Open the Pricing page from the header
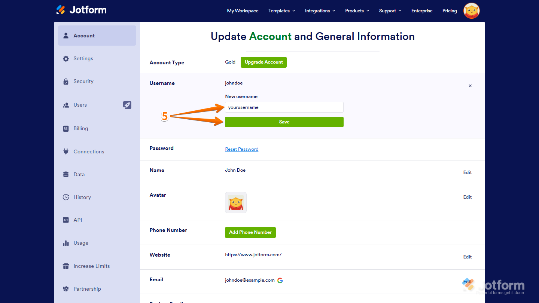Viewport: 539px width, 303px height. click(450, 11)
